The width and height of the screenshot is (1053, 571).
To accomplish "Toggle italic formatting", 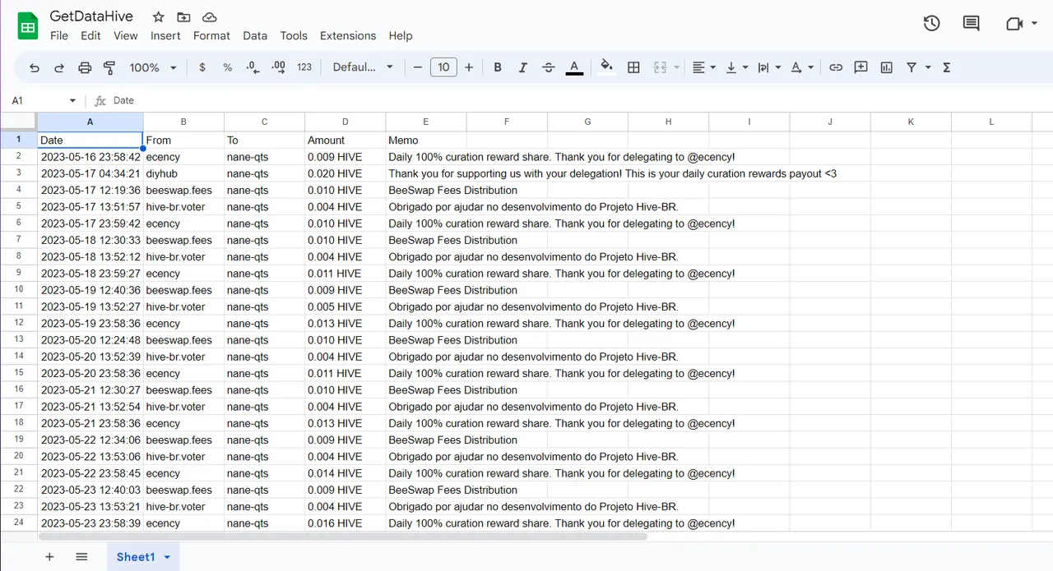I will tap(522, 67).
